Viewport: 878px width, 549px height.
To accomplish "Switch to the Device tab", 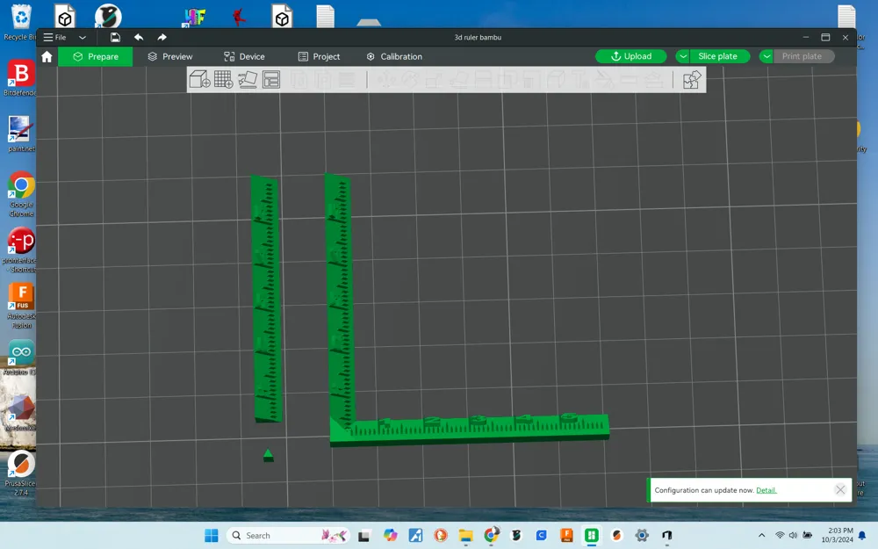I will pos(244,56).
